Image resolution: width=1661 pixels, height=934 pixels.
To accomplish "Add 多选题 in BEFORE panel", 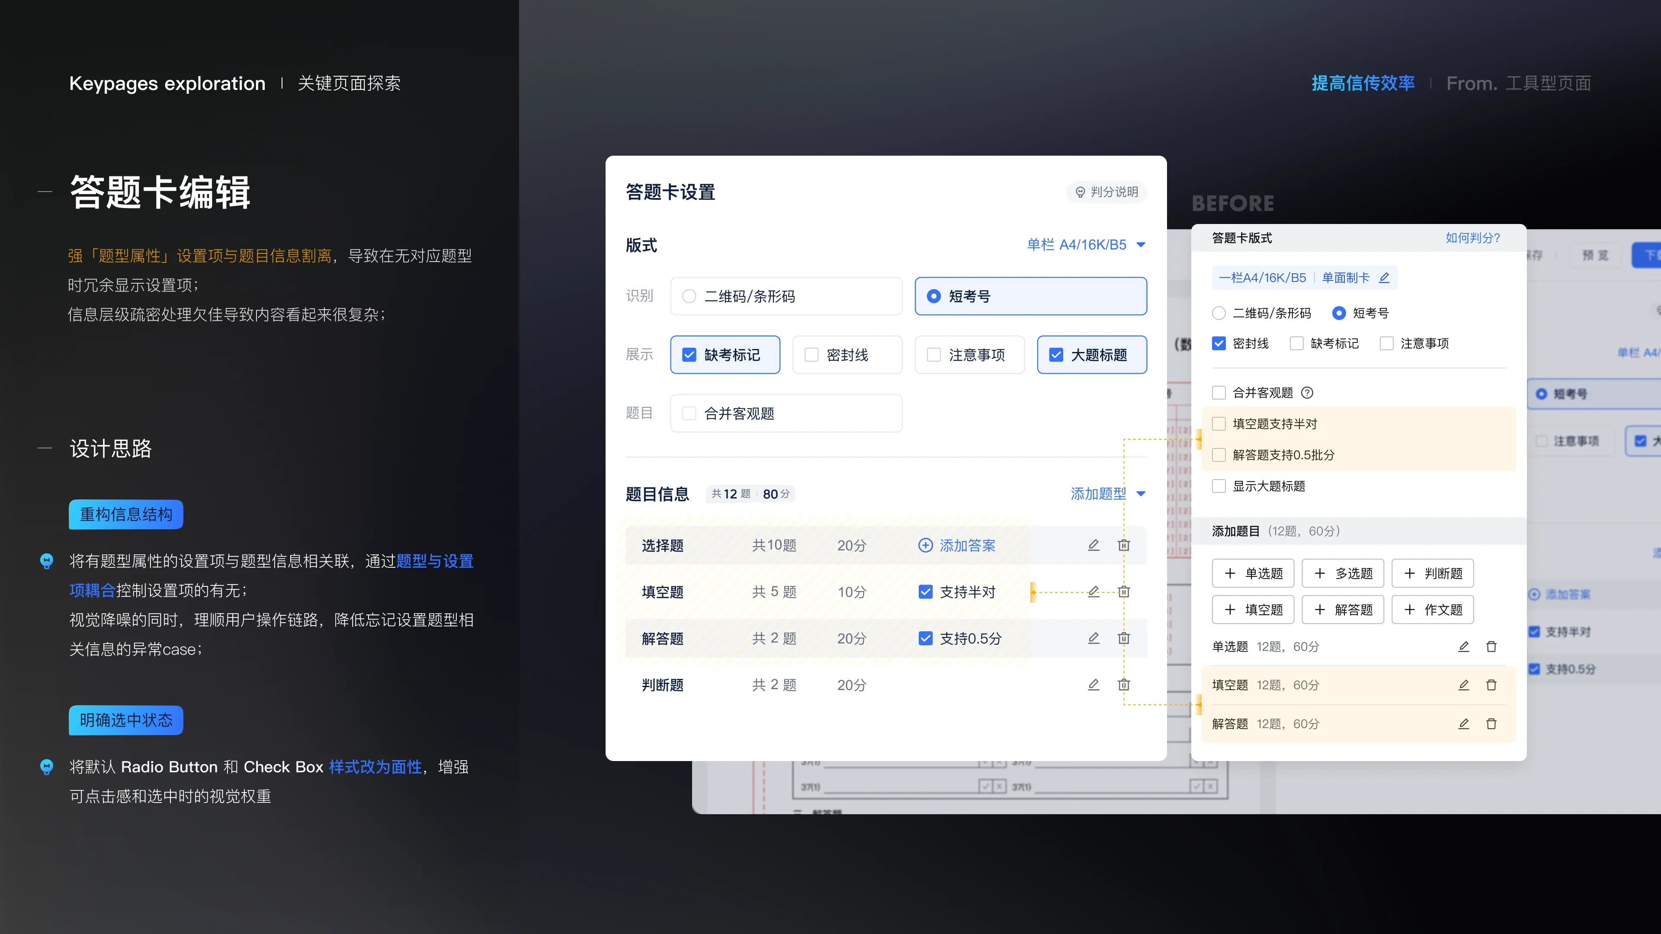I will tap(1343, 573).
